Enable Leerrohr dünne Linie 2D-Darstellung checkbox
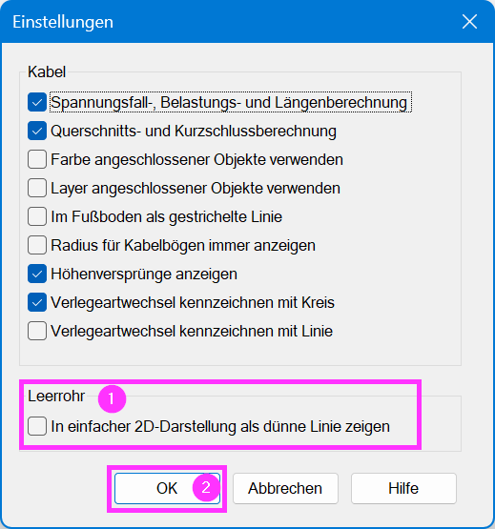 click(x=37, y=426)
